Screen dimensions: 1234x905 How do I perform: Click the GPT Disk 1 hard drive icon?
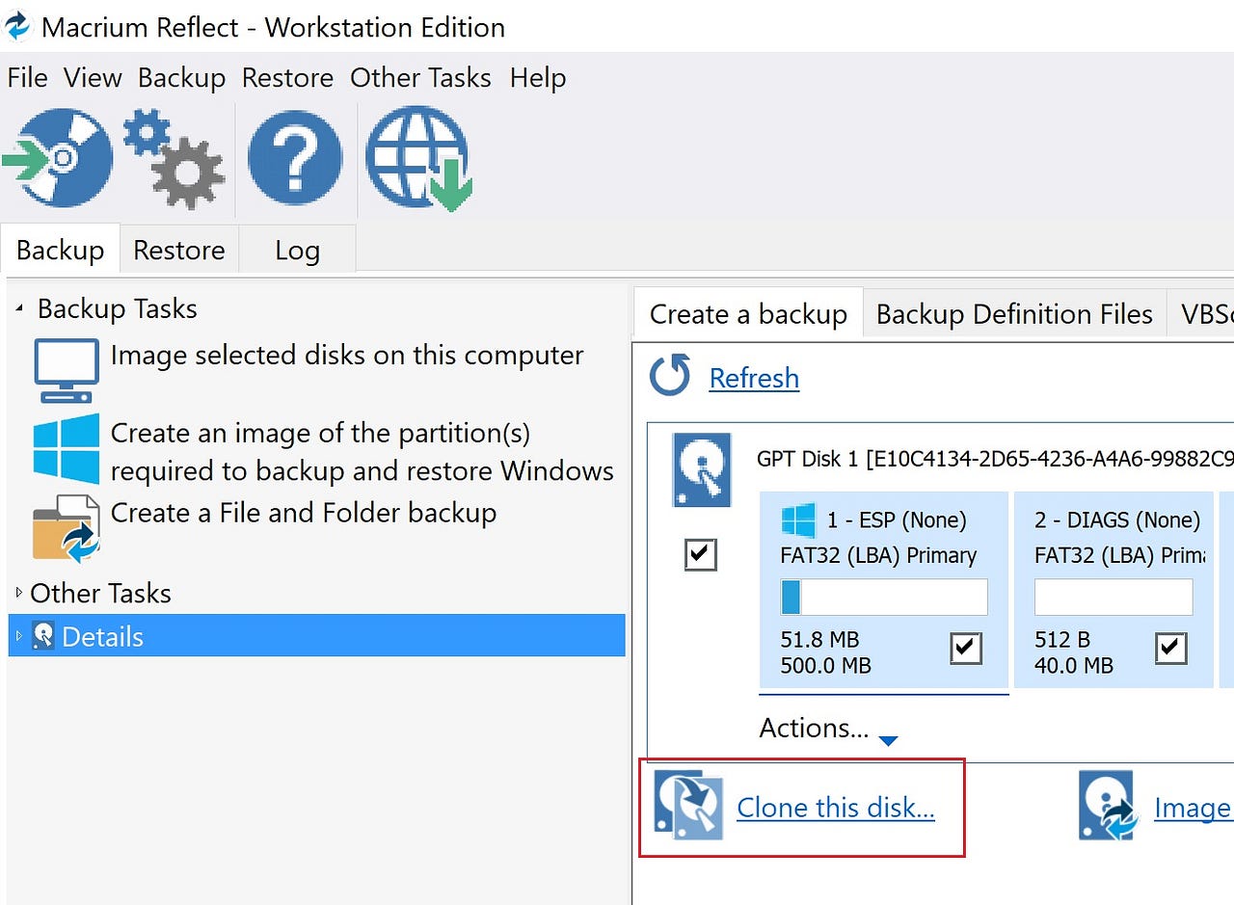click(702, 469)
